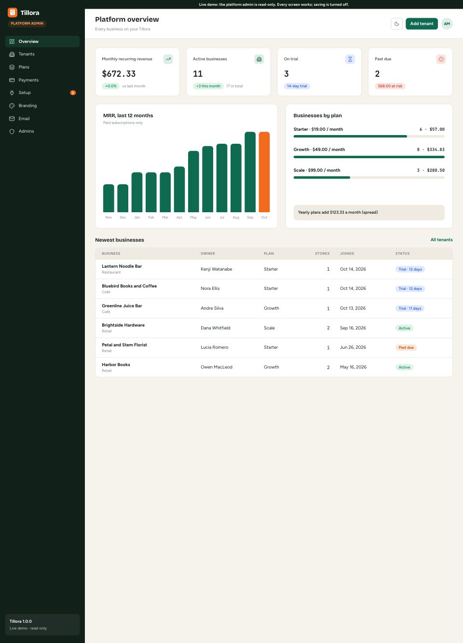Click the PLATFORM ADMIN badge
Screen dimensions: 463x643
[27, 23]
